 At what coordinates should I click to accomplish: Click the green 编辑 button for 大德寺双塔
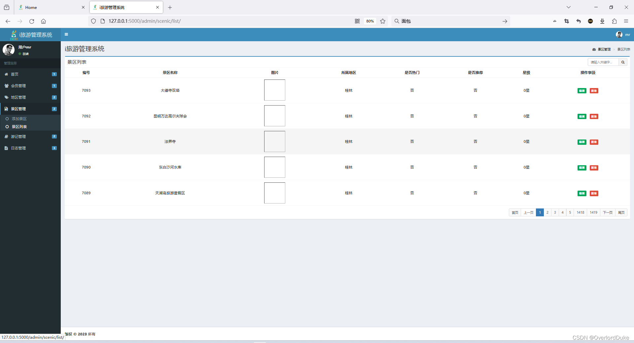pos(582,91)
